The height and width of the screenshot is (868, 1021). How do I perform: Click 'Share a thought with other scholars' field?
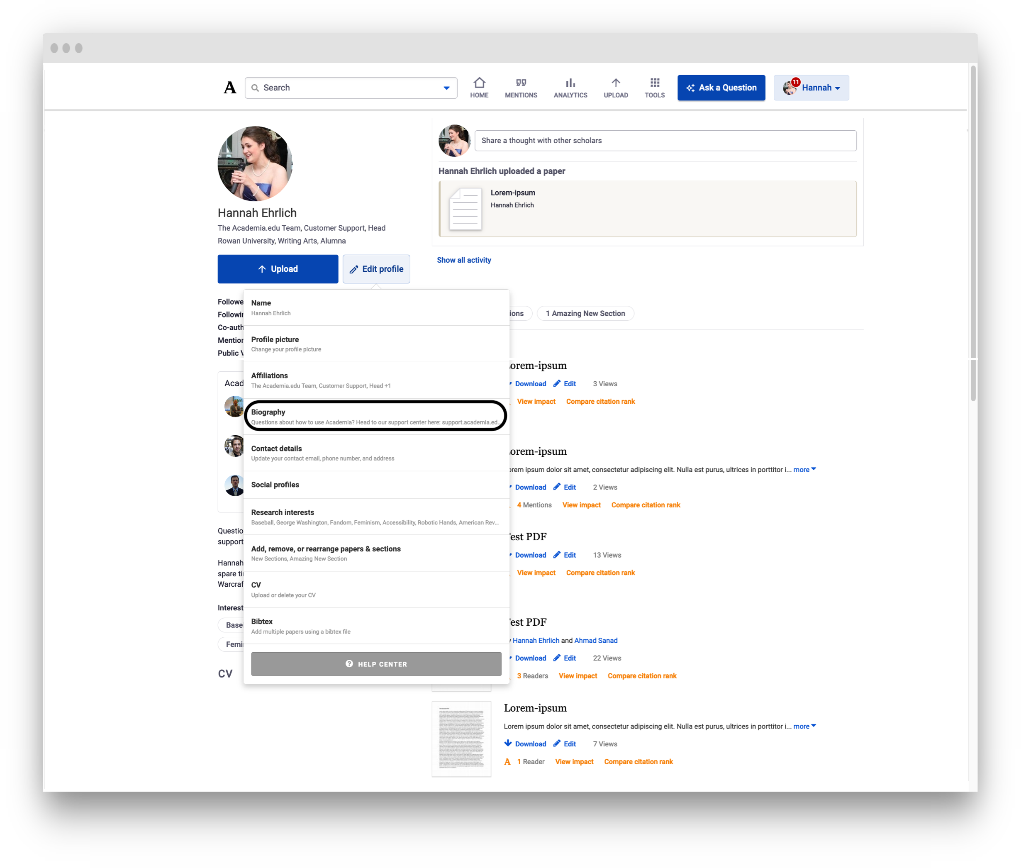[x=665, y=141]
